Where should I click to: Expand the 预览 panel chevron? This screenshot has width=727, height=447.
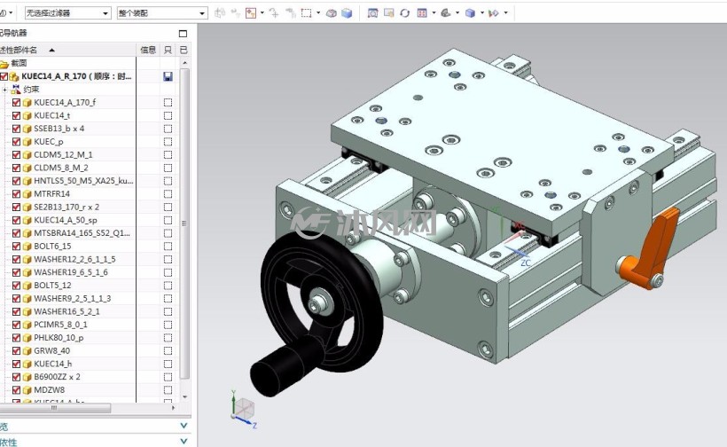(x=184, y=426)
